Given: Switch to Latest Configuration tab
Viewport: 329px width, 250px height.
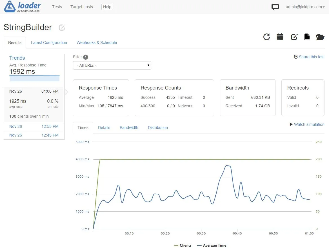Looking at the screenshot, I should coord(49,43).
